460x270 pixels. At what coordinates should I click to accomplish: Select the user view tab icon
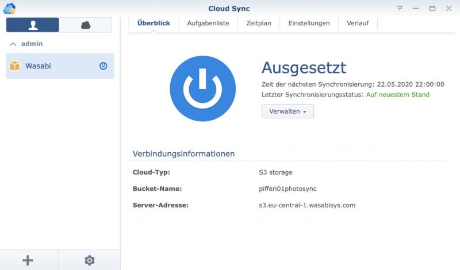(x=33, y=25)
